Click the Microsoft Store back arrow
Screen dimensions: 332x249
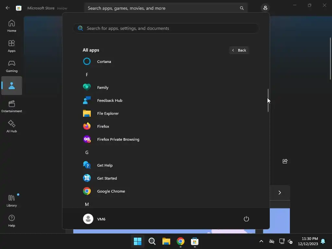(x=8, y=8)
